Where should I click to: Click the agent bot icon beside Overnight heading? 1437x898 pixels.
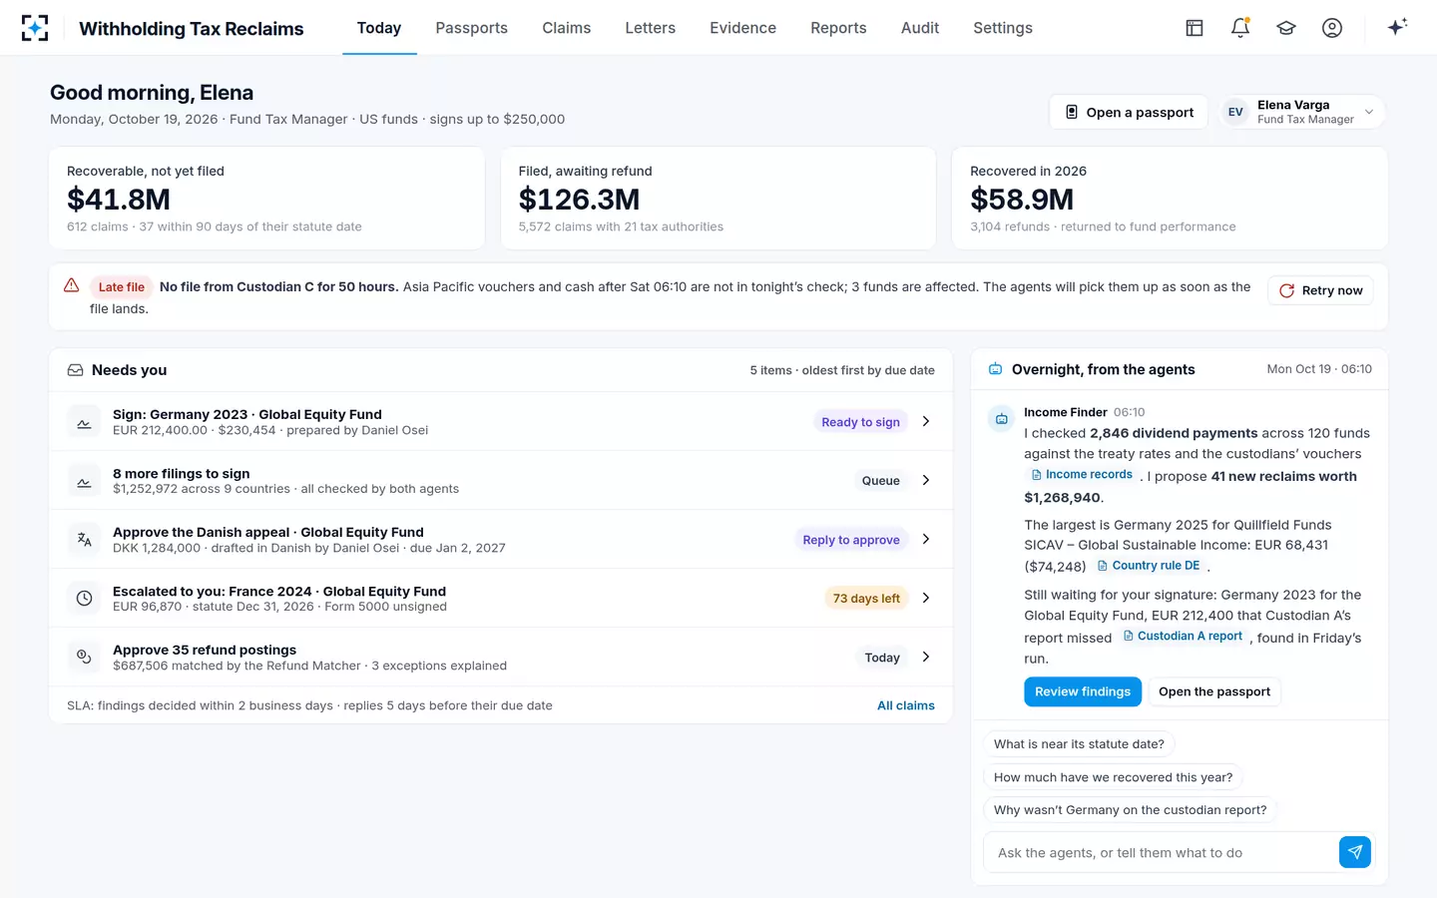pyautogui.click(x=995, y=369)
